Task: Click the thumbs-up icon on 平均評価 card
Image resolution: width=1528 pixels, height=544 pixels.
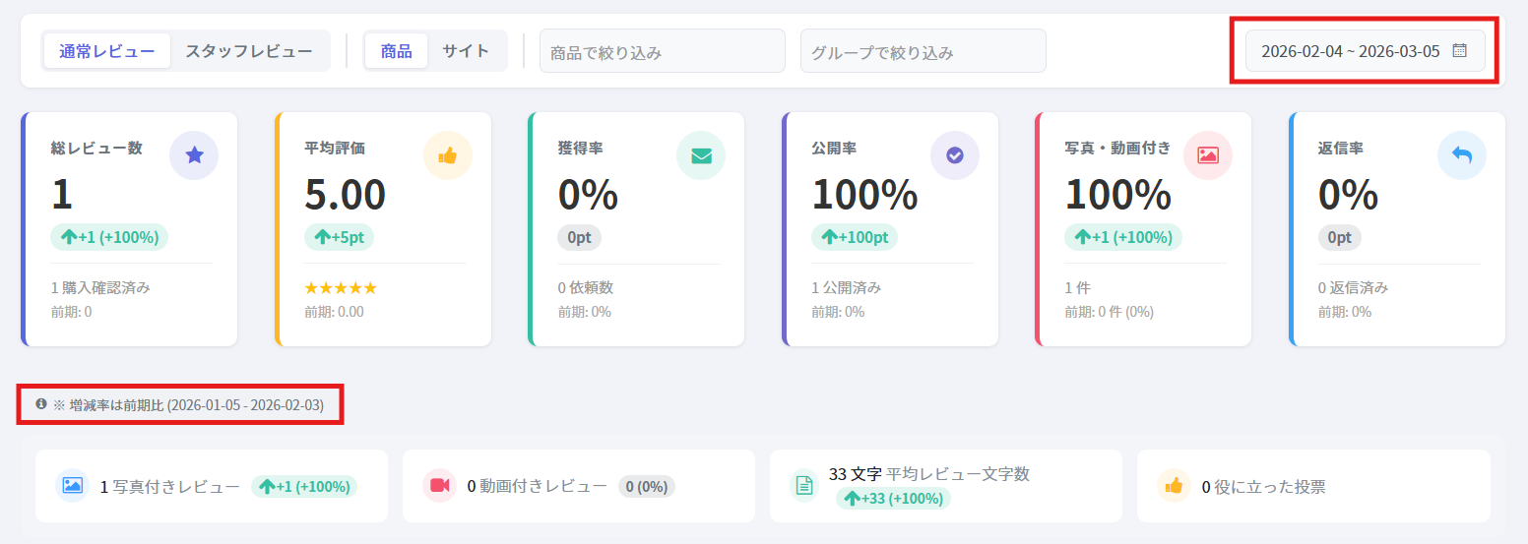Action: (x=448, y=155)
